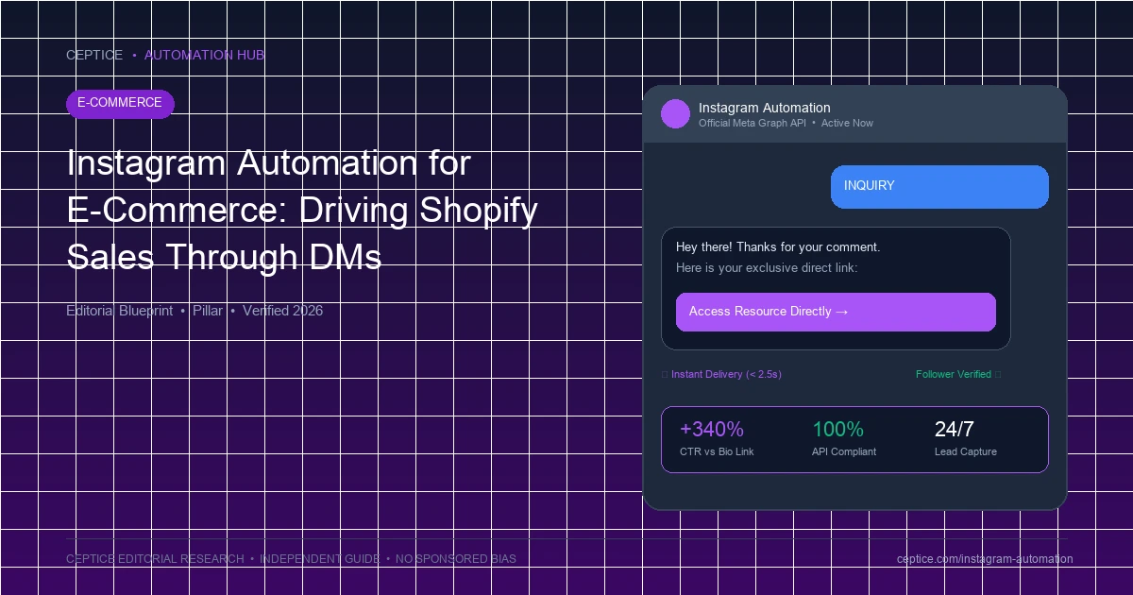Image resolution: width=1133 pixels, height=595 pixels.
Task: Click the +340% statistic
Action: pyautogui.click(x=712, y=430)
